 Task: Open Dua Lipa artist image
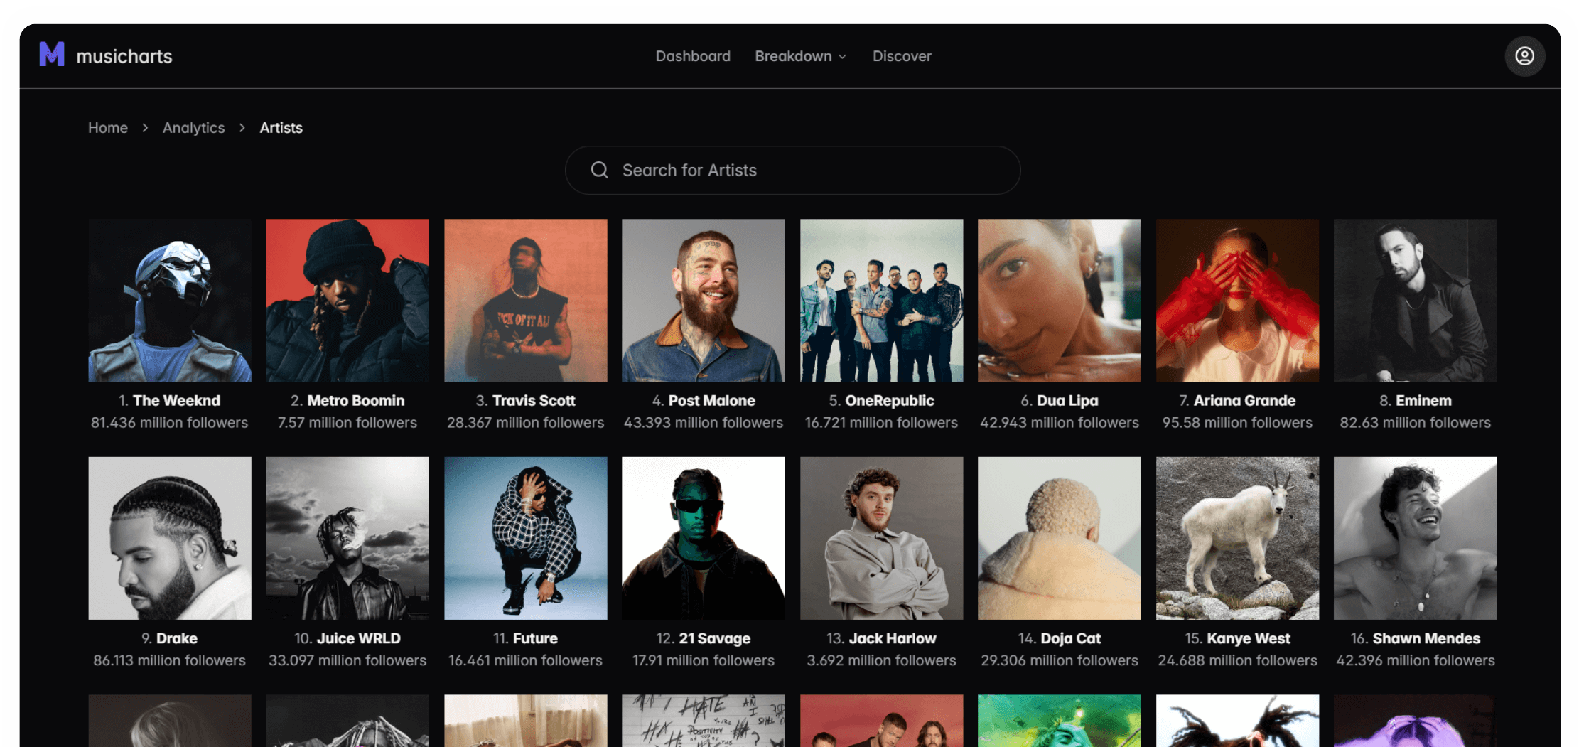1060,300
